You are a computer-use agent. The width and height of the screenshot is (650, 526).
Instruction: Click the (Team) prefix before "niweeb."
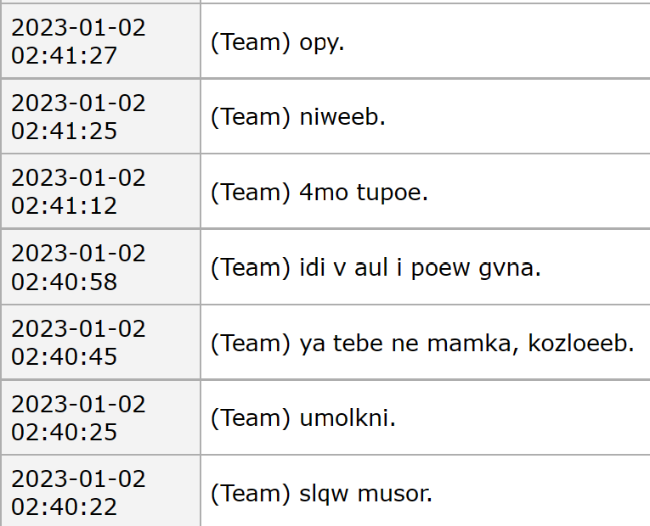tap(252, 117)
